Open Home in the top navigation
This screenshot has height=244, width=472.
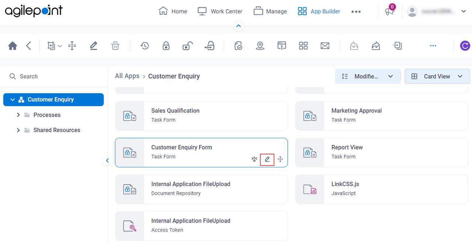(173, 11)
